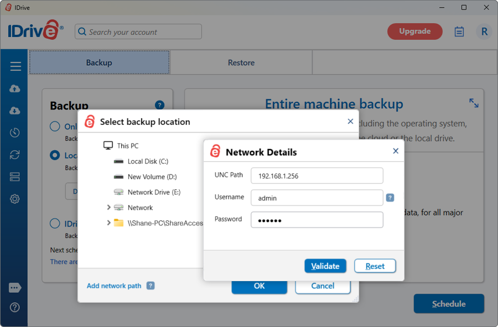
Task: Click the Validate button
Action: [x=325, y=266]
